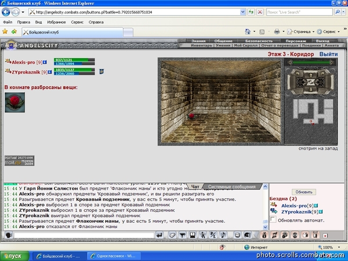Open the home button dropdown arrow
Viewport: 348px width, 261px height.
tap(255, 32)
